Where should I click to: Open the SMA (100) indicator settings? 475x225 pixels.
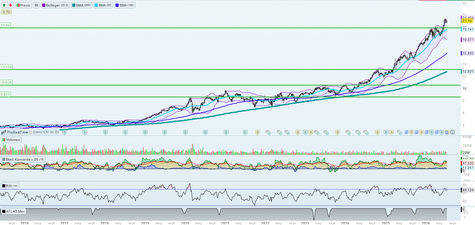(x=125, y=5)
